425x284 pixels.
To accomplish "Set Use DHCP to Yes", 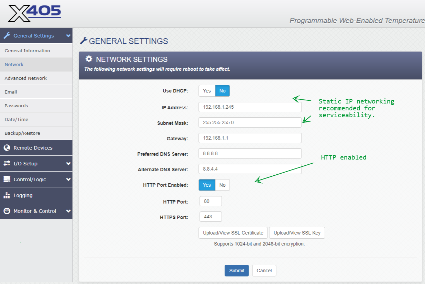I will point(207,91).
